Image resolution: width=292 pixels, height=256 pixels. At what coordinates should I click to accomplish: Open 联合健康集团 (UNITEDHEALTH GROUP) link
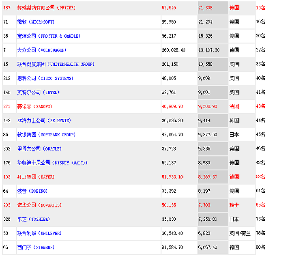point(56,64)
